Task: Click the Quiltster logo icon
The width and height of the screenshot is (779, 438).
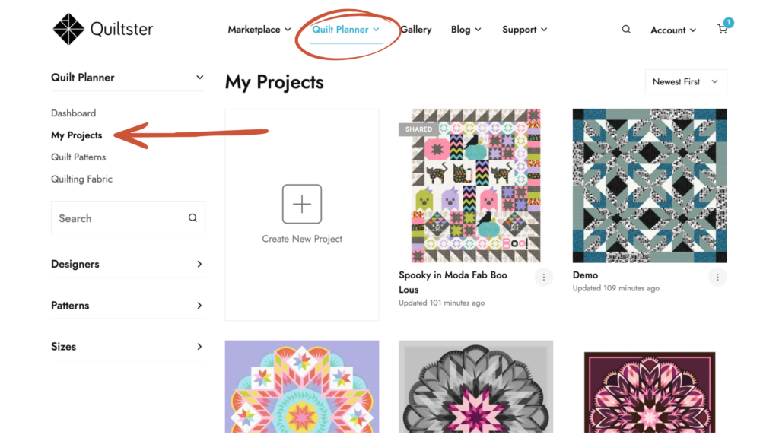Action: point(68,29)
